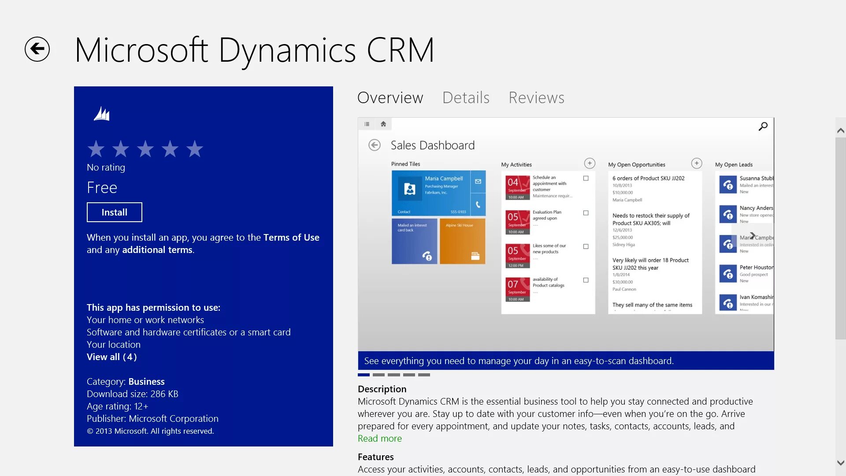Toggle checkbox next to Evaluation Plan activity

coord(586,212)
